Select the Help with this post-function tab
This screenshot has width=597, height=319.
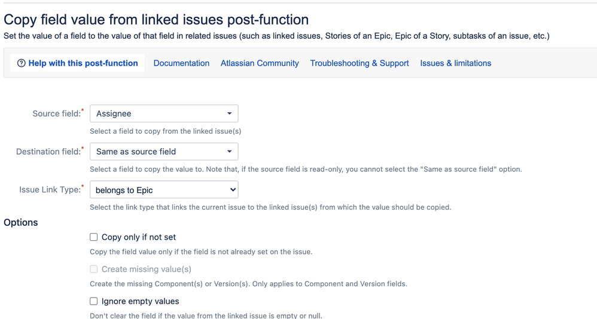pos(77,63)
